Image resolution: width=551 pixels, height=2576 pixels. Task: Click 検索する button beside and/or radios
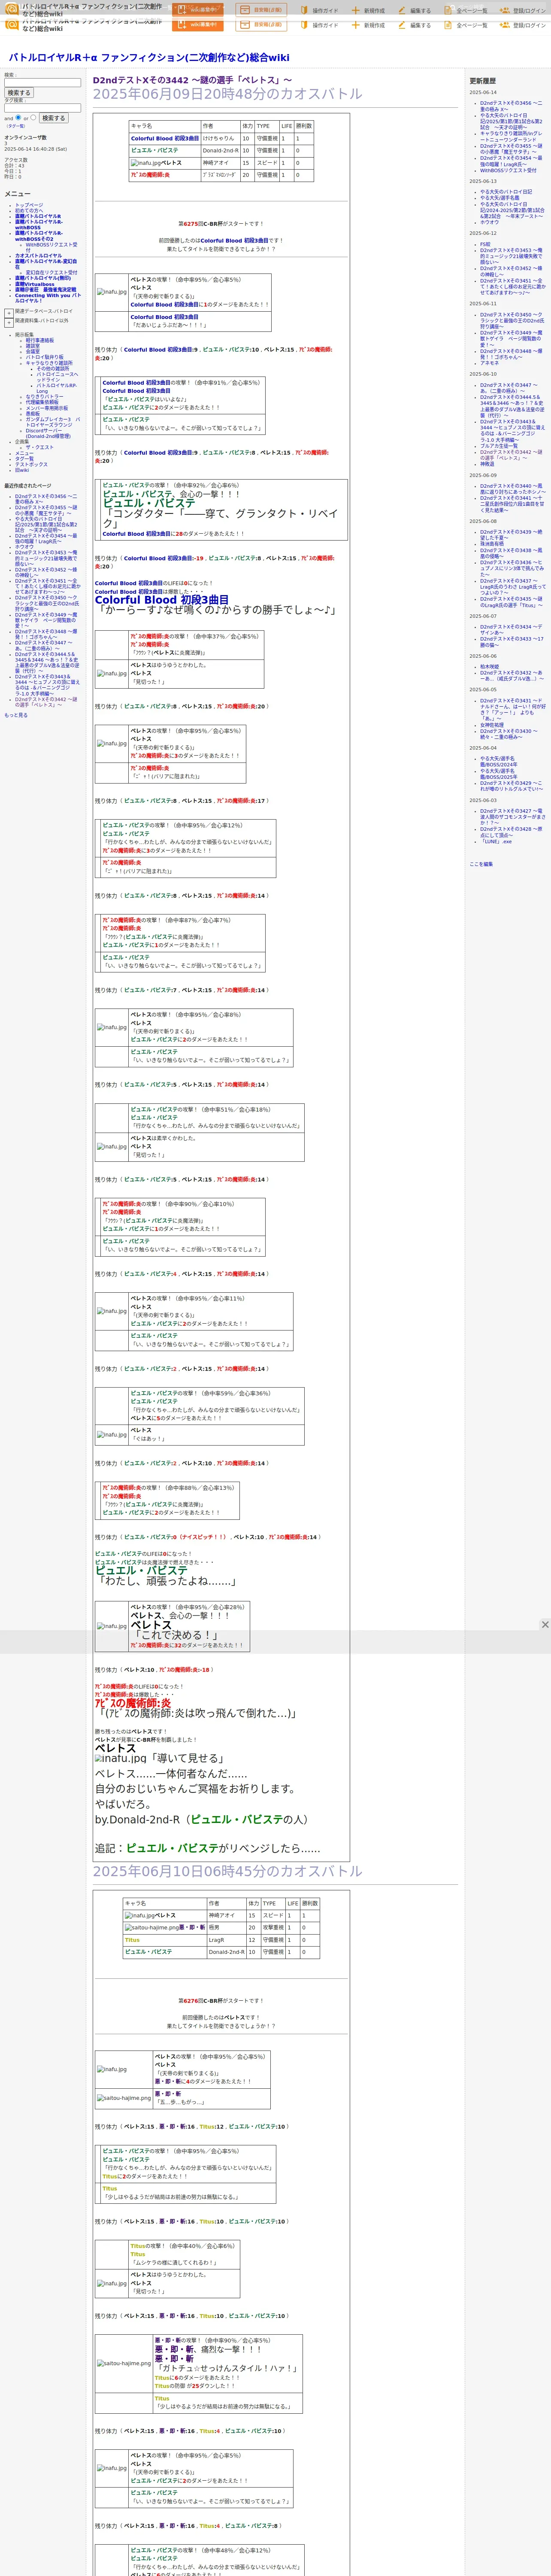(53, 118)
